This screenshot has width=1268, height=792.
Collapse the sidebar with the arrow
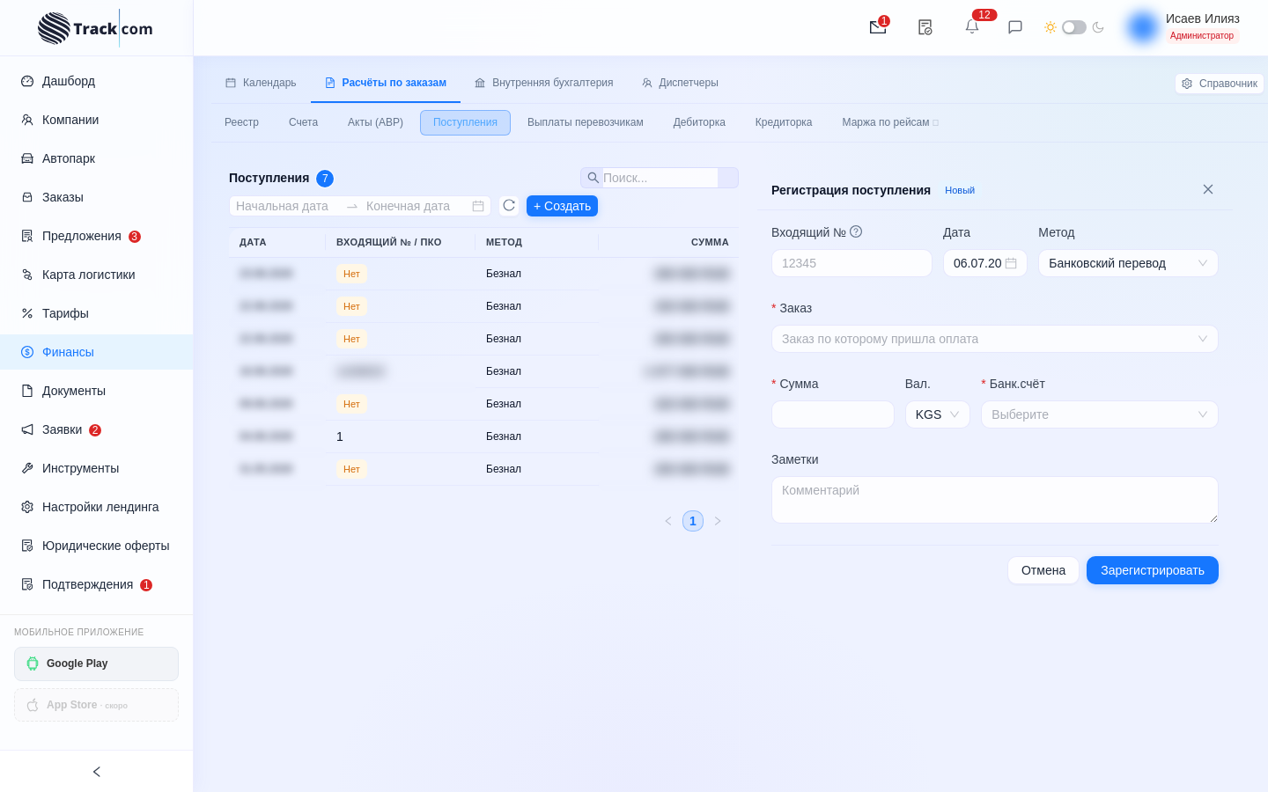point(97,772)
